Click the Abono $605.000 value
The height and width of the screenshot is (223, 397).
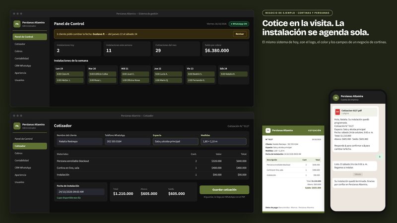149,194
